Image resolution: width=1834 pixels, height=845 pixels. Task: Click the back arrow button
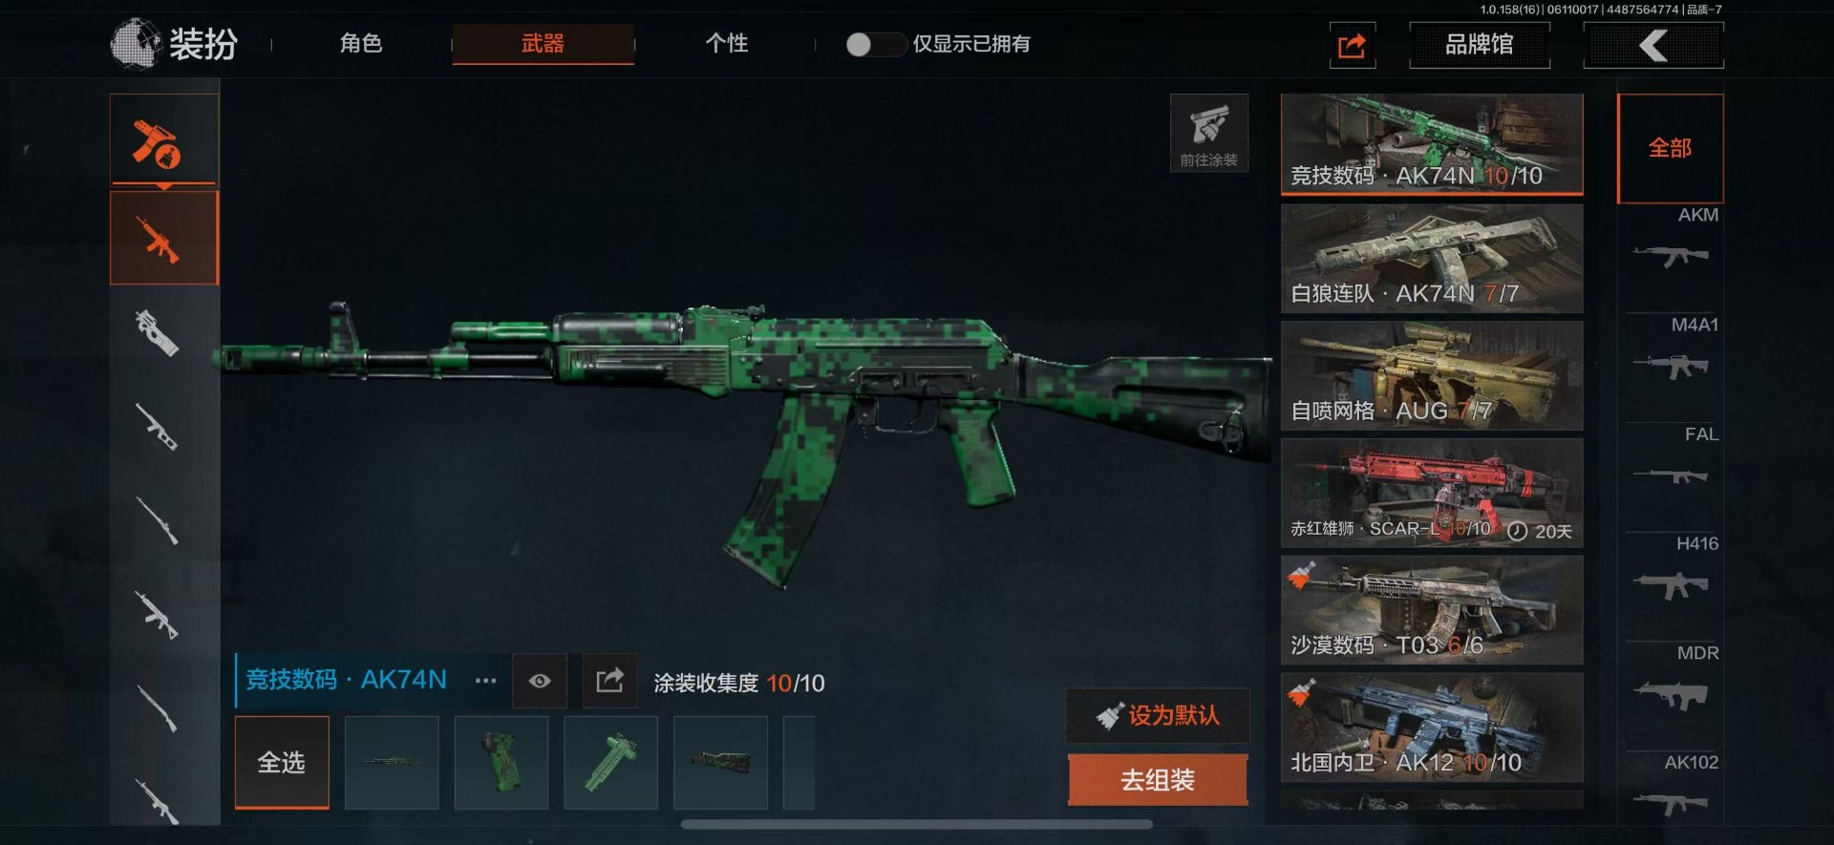1653,45
